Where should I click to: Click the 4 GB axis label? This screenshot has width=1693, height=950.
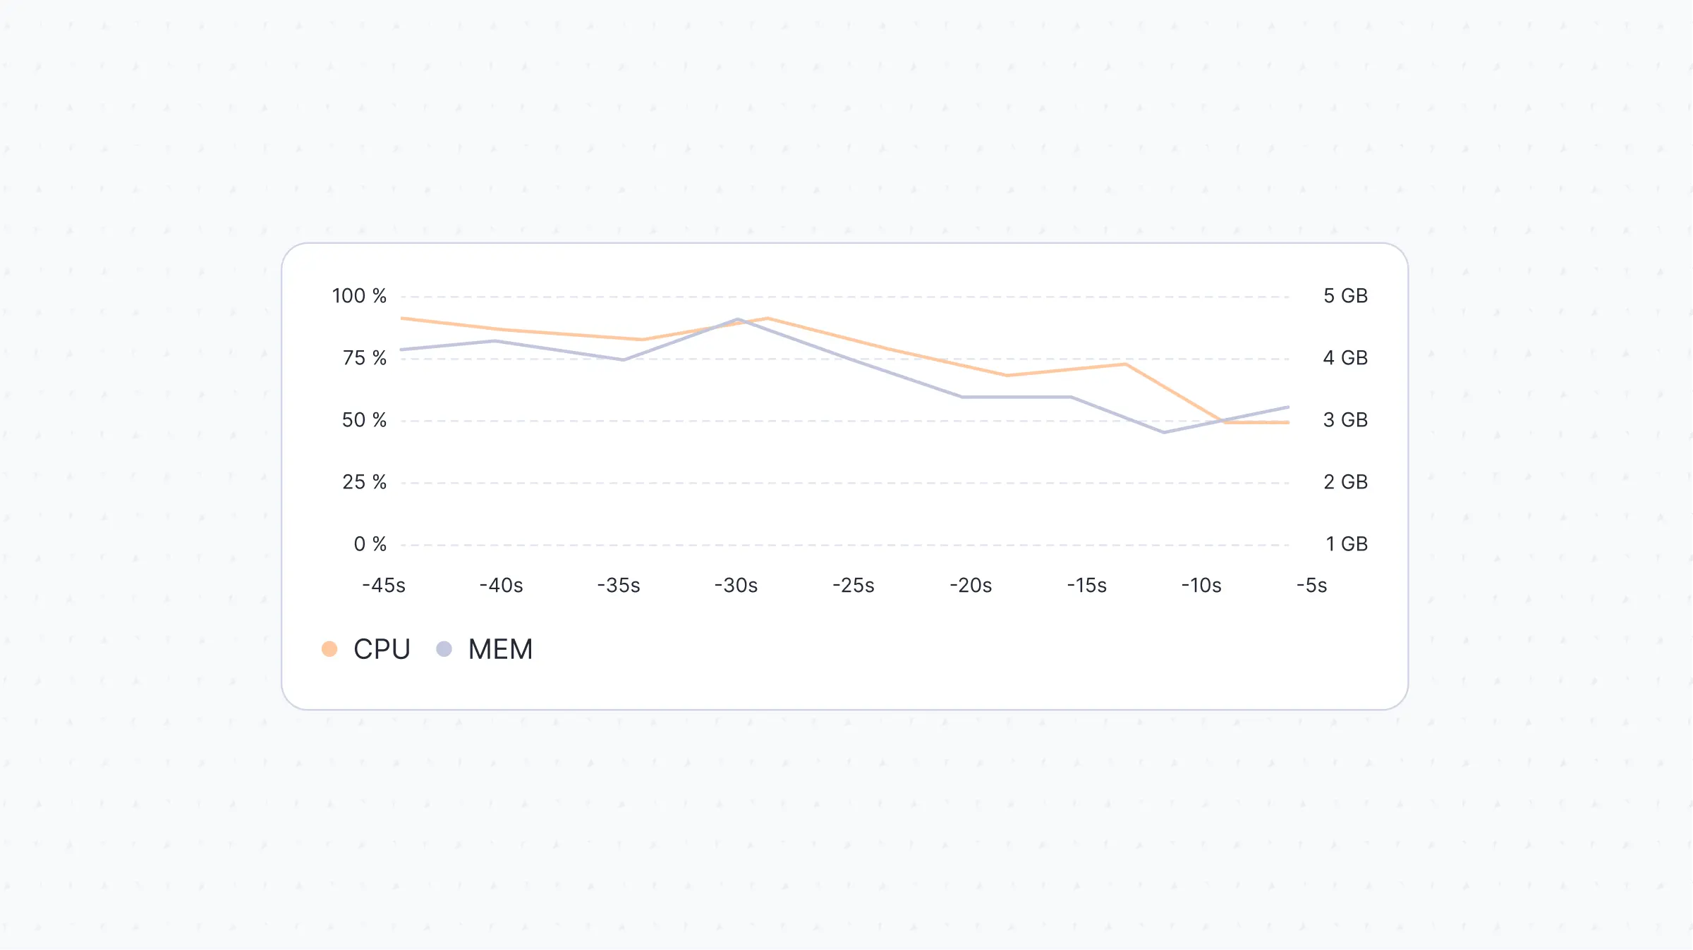[x=1345, y=358]
